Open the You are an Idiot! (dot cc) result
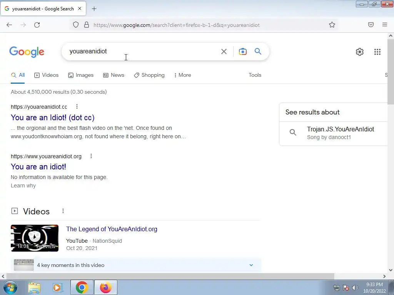 click(x=52, y=118)
